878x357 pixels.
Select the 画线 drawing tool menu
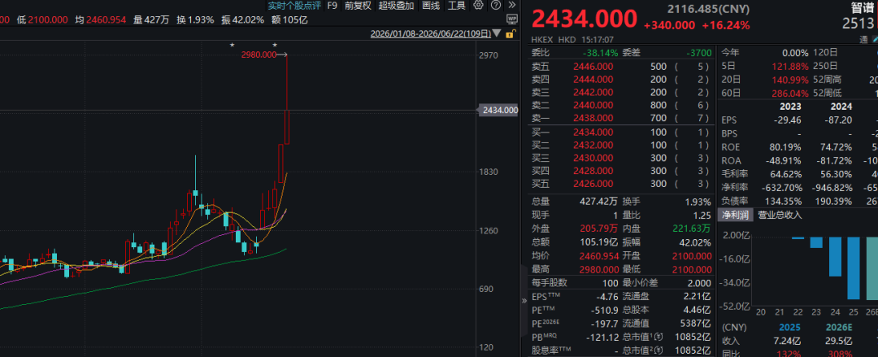click(431, 6)
